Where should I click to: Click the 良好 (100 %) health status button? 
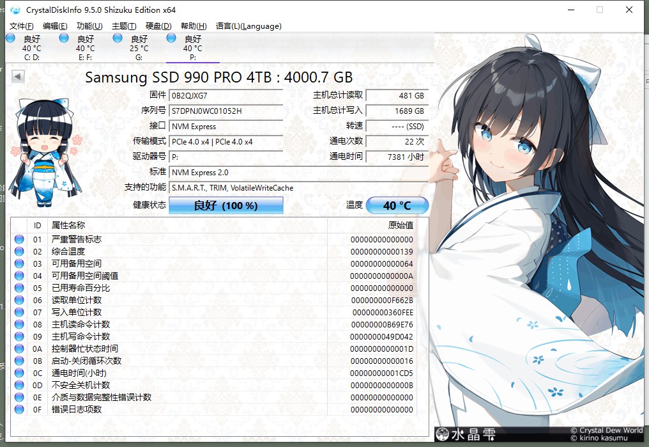[x=226, y=205]
